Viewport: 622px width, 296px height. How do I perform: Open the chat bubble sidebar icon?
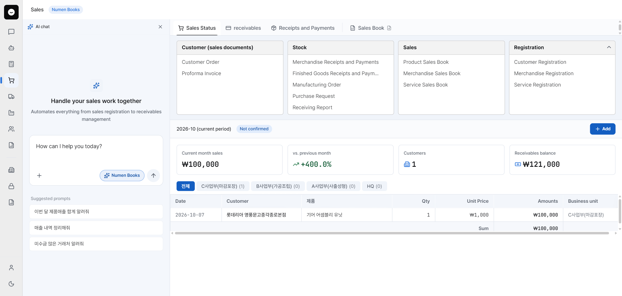point(11,32)
